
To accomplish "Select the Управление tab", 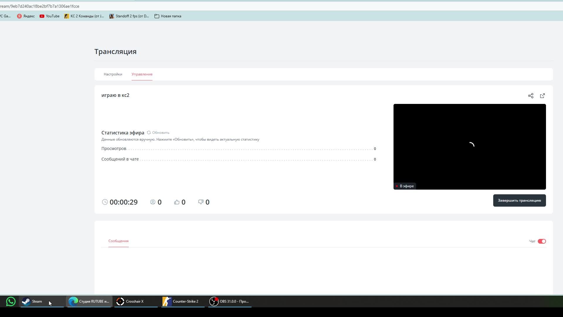I will pyautogui.click(x=142, y=74).
